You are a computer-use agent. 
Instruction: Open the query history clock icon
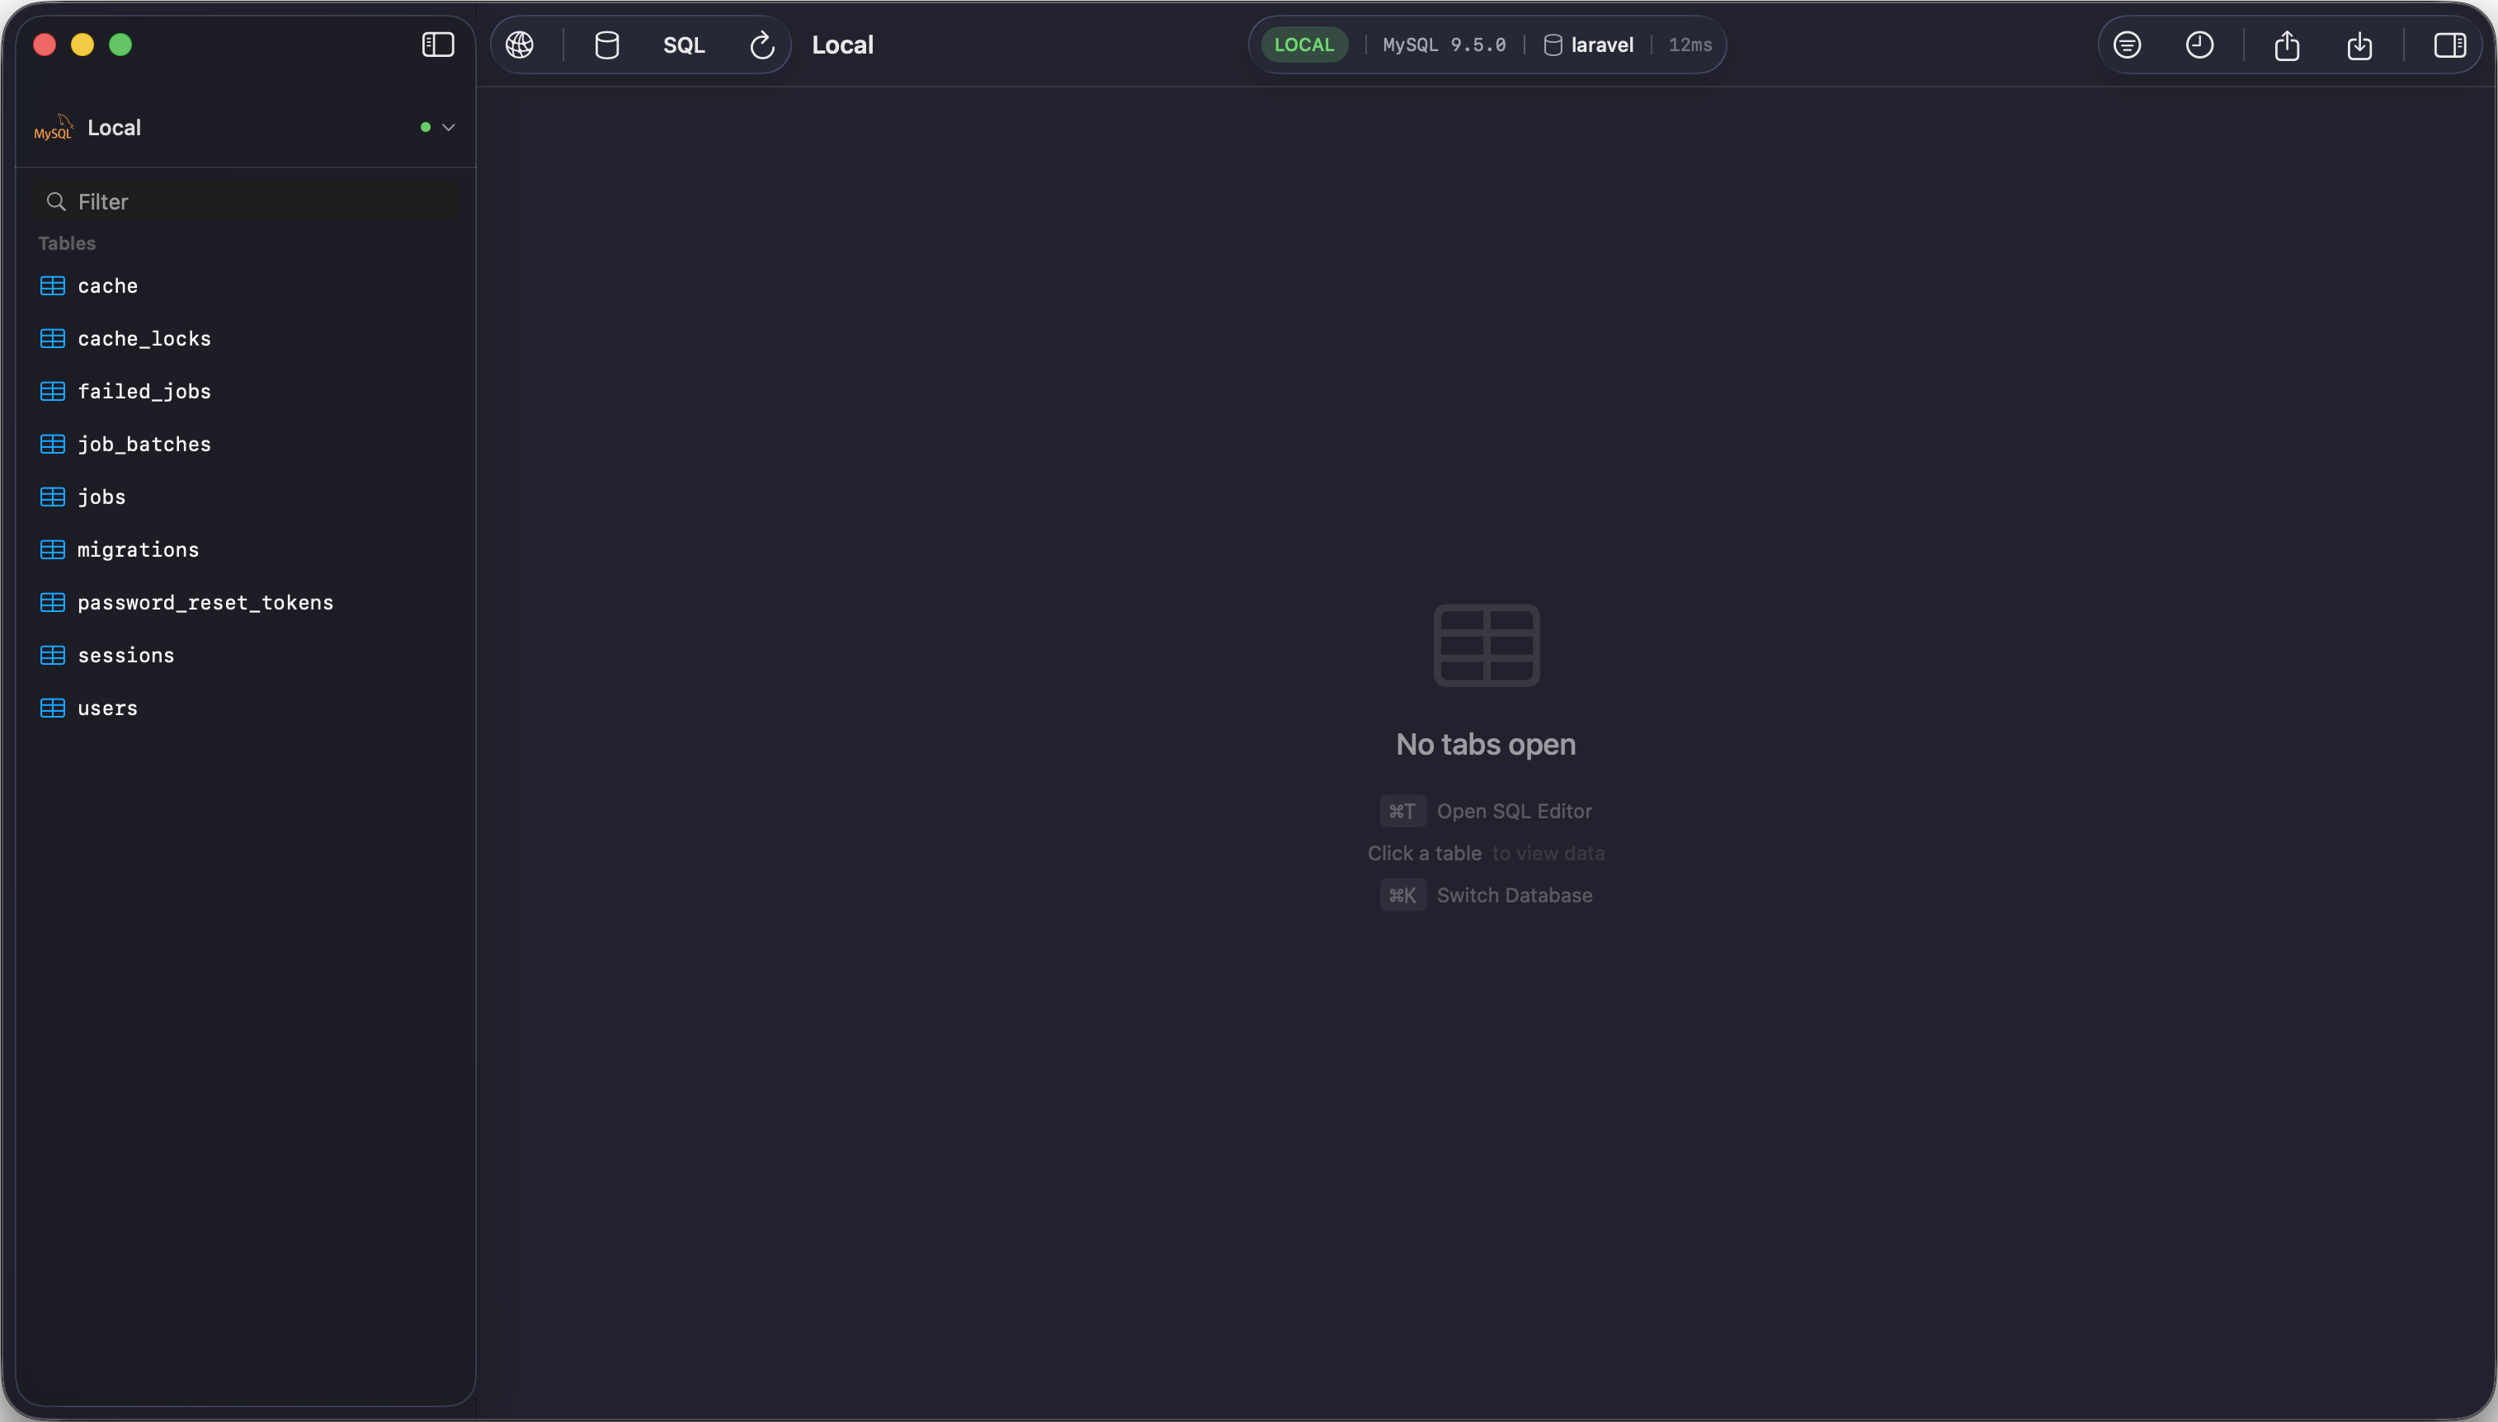(x=2199, y=45)
